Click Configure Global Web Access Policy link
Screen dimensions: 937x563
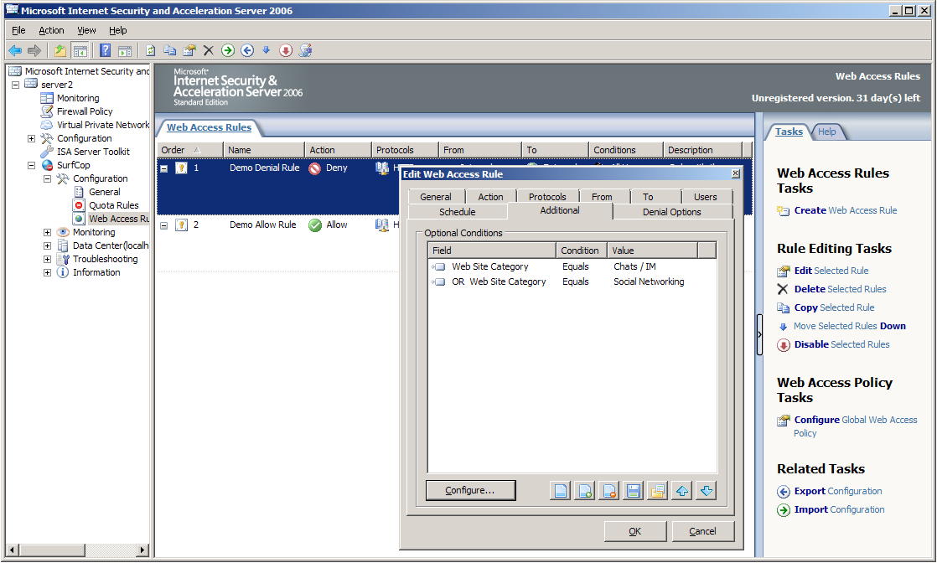pyautogui.click(x=855, y=426)
